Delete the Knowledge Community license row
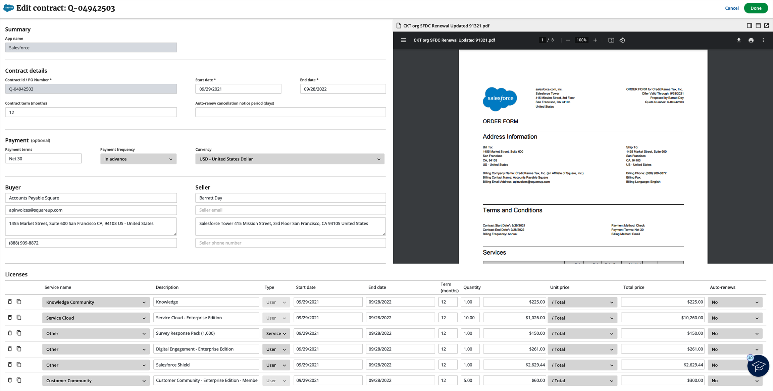This screenshot has height=391, width=773. [10, 302]
